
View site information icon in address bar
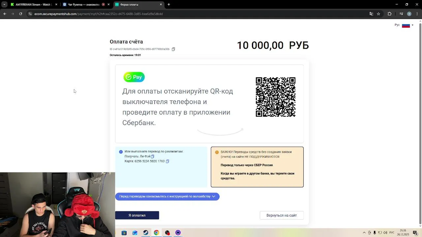(30, 14)
